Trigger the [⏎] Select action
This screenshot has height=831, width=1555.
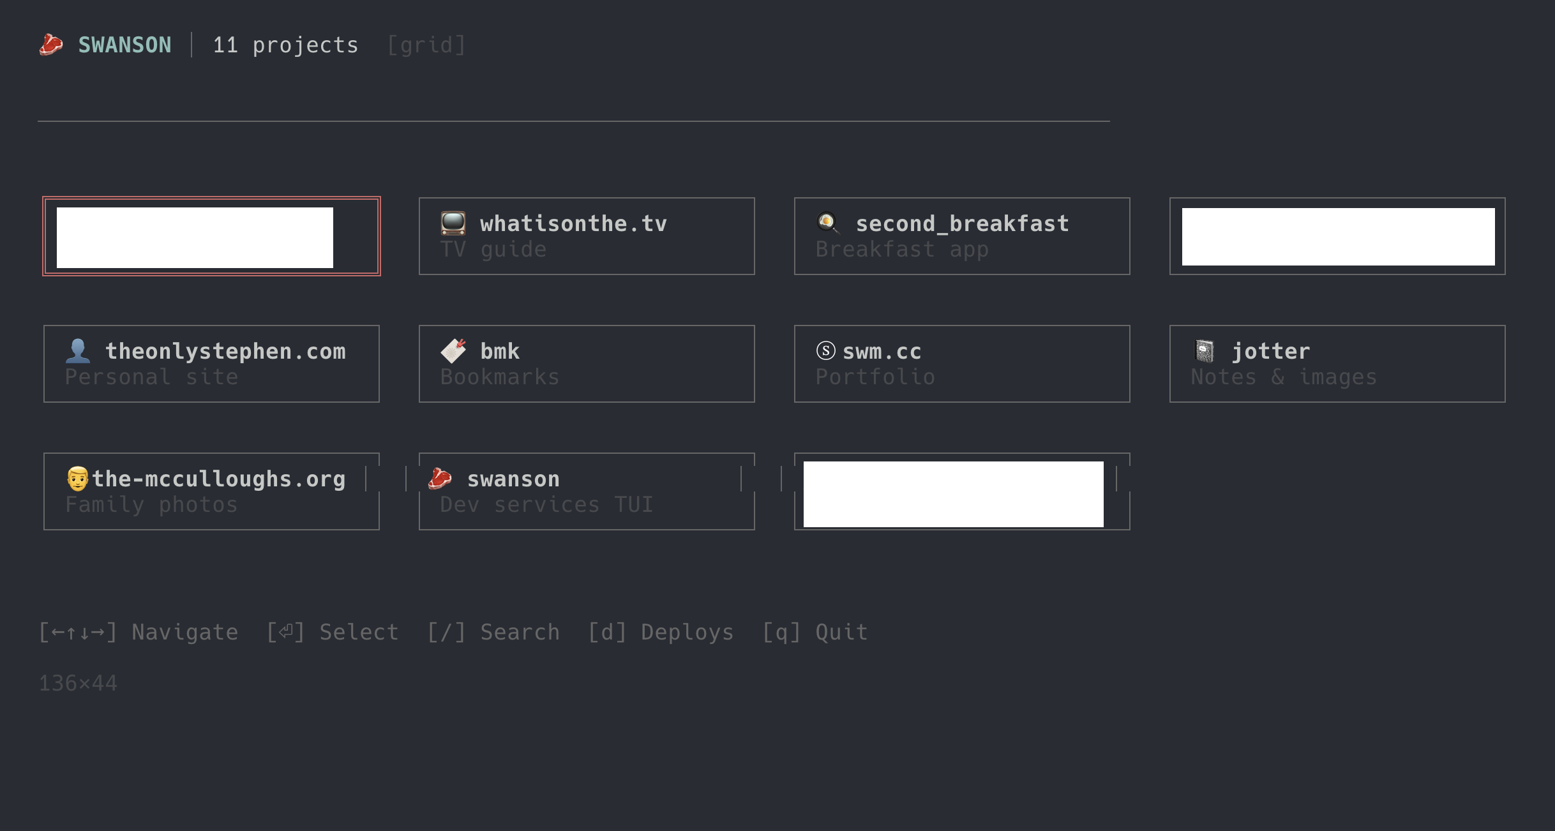[331, 631]
